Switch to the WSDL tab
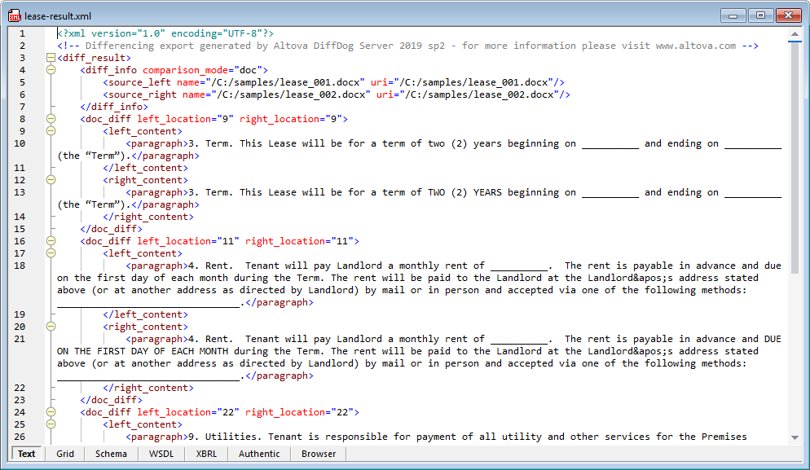Image resolution: width=810 pixels, height=470 pixels. [x=161, y=454]
